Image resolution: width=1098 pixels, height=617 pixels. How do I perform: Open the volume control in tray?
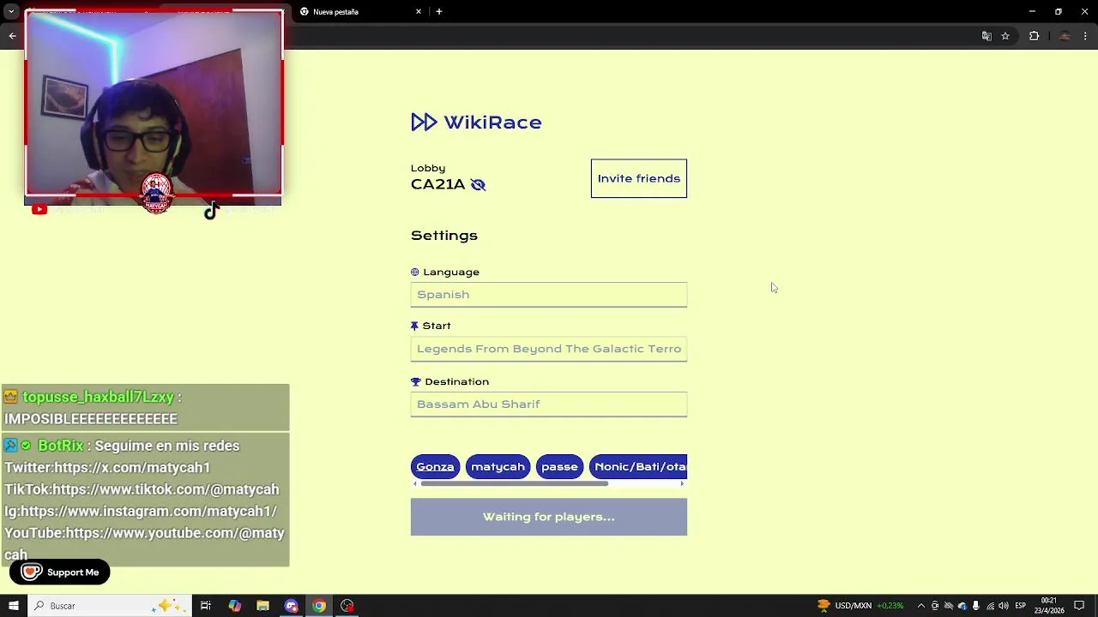[1004, 606]
